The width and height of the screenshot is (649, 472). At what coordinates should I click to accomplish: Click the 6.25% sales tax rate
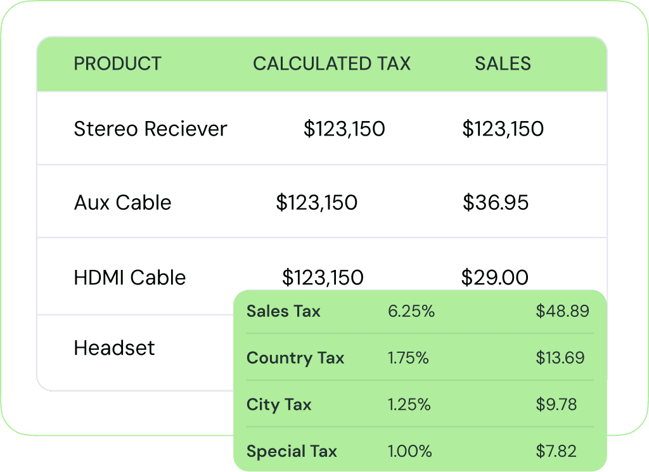pyautogui.click(x=411, y=311)
